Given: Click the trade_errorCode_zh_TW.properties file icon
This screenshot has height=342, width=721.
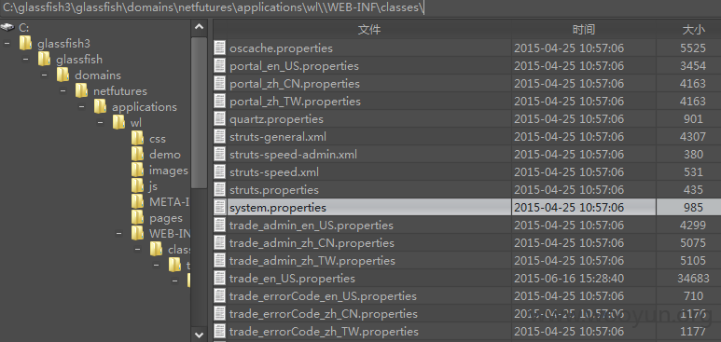Looking at the screenshot, I should [x=220, y=332].
